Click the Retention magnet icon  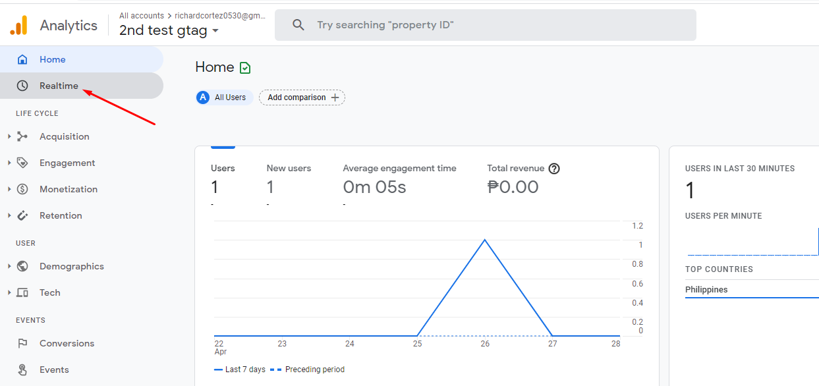[22, 215]
